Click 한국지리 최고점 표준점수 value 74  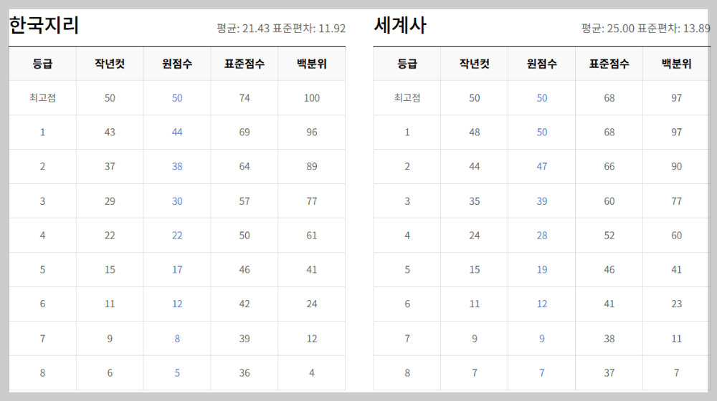(244, 97)
